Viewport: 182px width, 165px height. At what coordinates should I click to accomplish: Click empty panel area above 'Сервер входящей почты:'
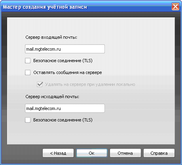point(91,26)
